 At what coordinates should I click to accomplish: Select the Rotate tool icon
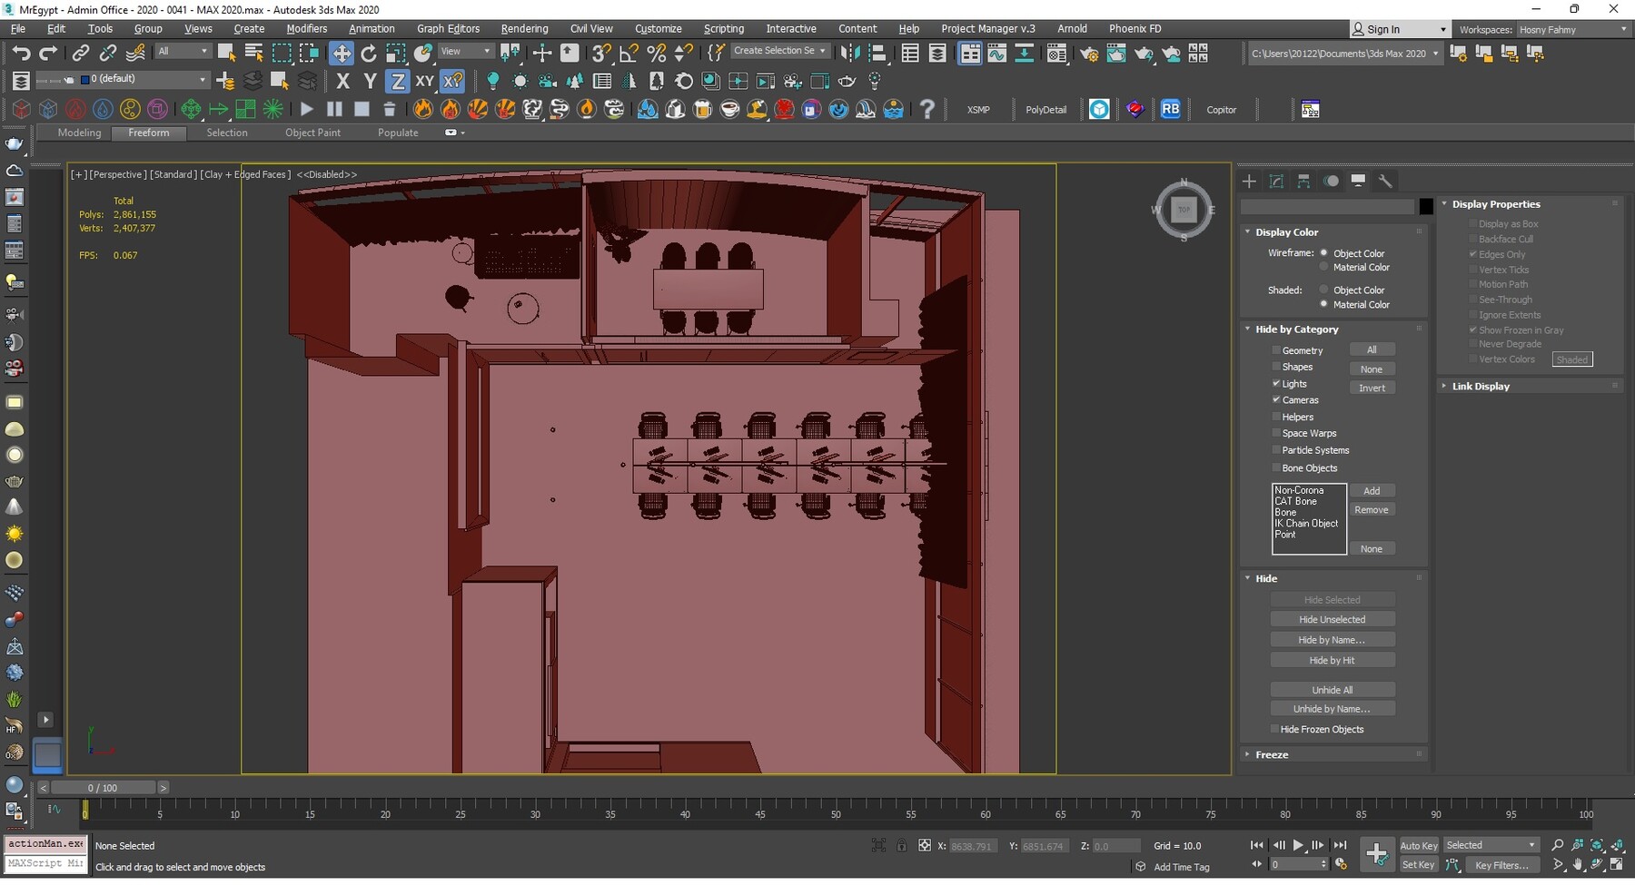(x=368, y=54)
